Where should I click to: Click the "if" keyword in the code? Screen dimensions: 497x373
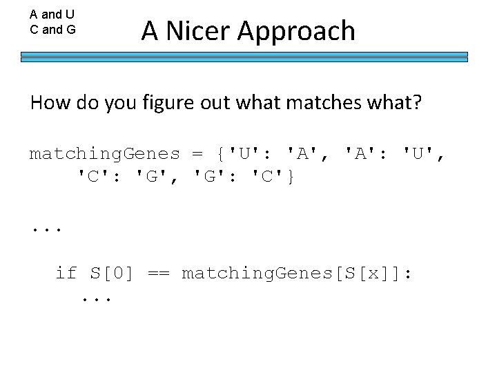66,274
